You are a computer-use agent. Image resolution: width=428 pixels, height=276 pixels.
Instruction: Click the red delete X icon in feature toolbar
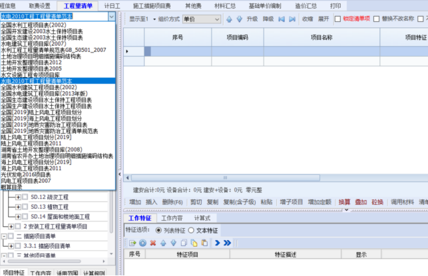(x=153, y=243)
